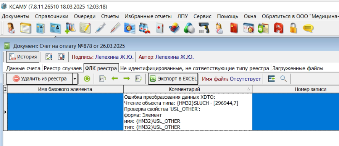
Task: Click the green padlock newspaper icon
Action: click(x=263, y=28)
